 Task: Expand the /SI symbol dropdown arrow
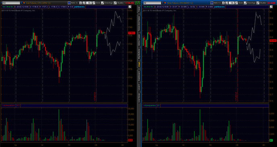163,3
